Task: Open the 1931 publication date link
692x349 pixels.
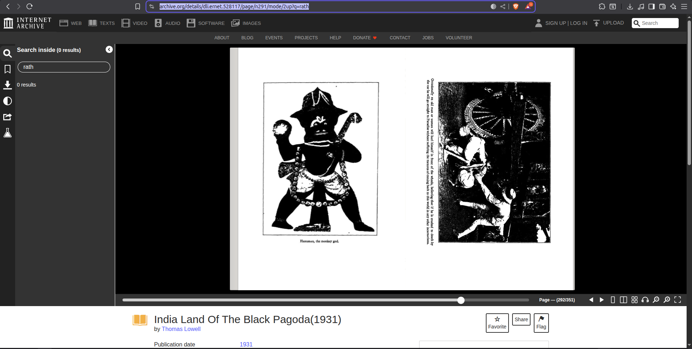Action: (246, 345)
